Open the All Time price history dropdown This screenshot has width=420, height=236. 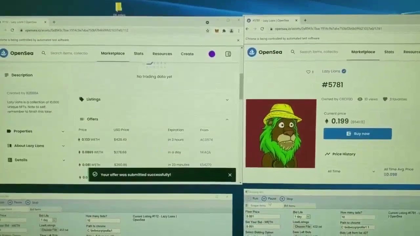coord(351,171)
